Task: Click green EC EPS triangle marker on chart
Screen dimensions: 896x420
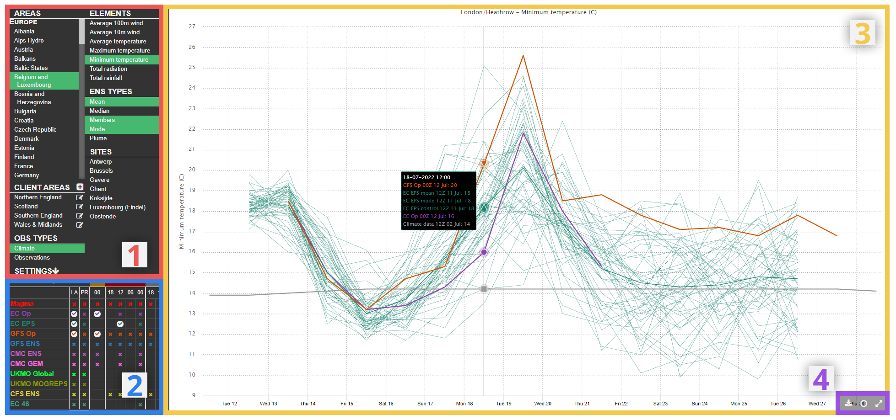Action: click(484, 207)
